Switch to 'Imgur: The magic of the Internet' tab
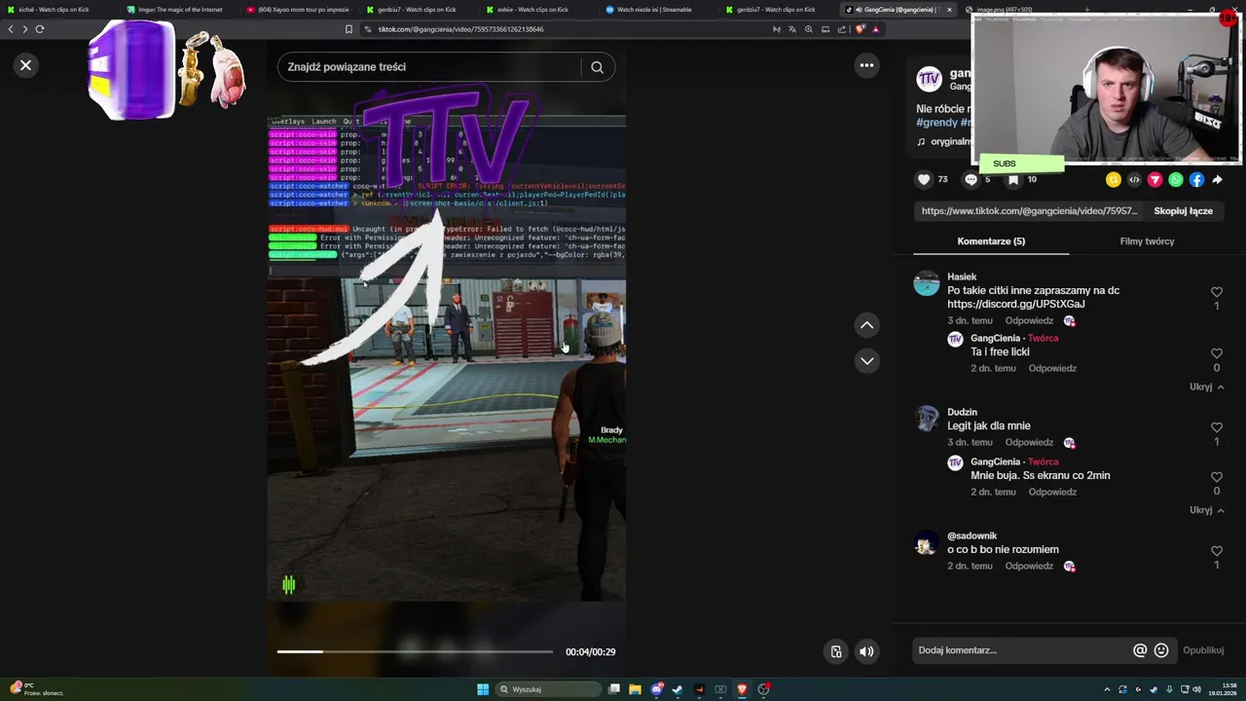Image resolution: width=1246 pixels, height=701 pixels. coord(180,10)
